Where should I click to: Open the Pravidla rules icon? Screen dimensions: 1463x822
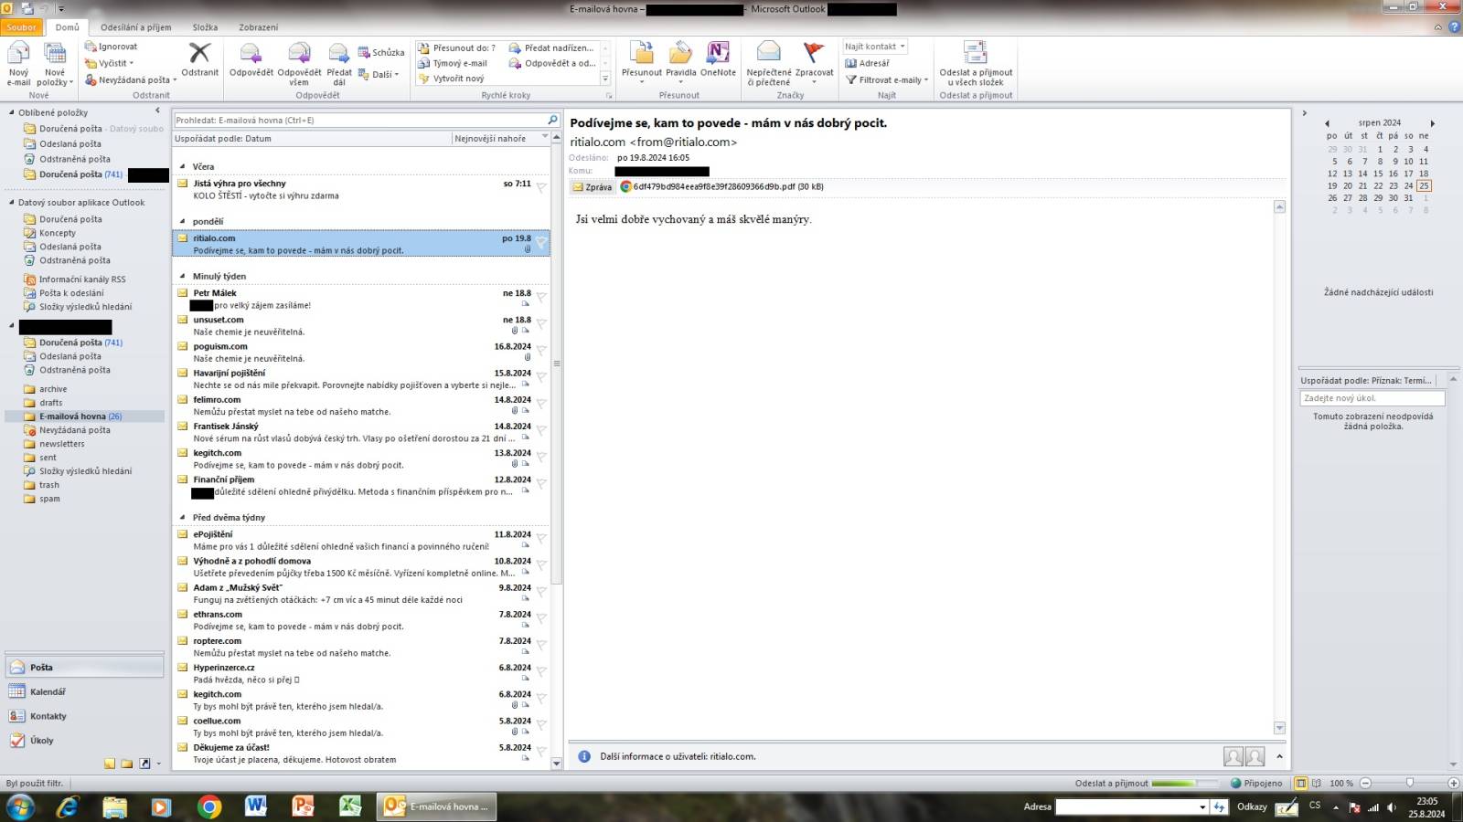pyautogui.click(x=680, y=61)
